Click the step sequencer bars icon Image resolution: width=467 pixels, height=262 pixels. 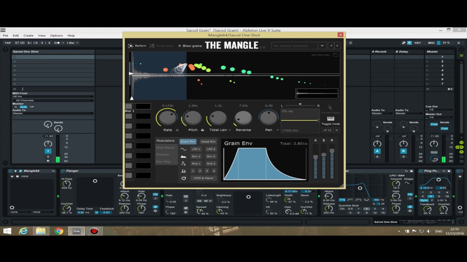(184, 171)
